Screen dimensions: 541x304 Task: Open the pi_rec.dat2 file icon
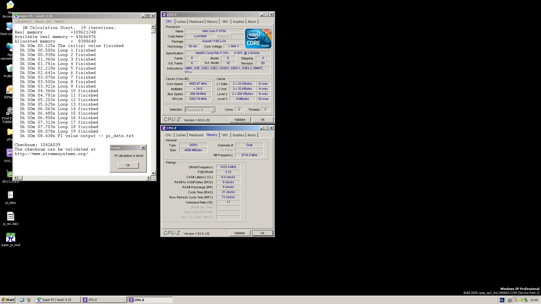point(10,216)
